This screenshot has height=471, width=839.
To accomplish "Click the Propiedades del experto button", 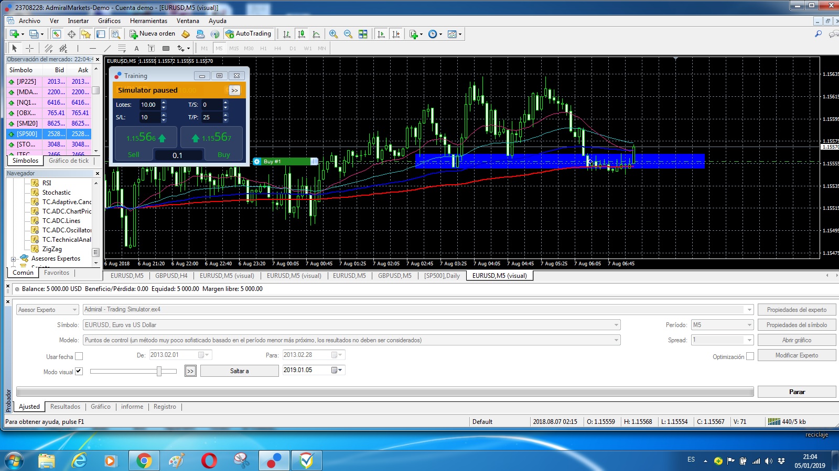I will tap(797, 310).
